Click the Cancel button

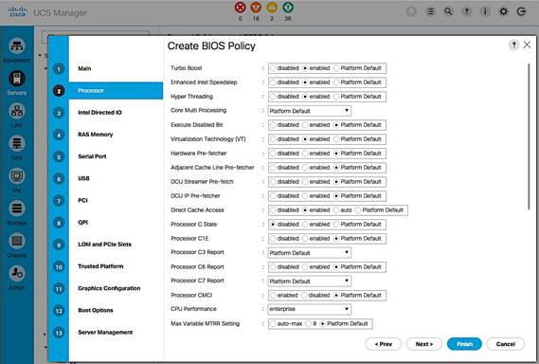pos(505,344)
